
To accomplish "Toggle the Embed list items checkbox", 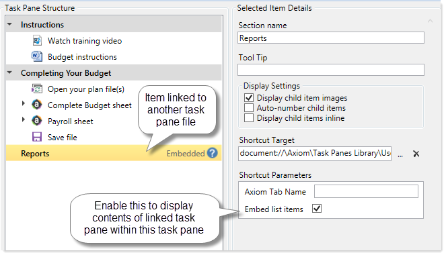I will coord(317,209).
